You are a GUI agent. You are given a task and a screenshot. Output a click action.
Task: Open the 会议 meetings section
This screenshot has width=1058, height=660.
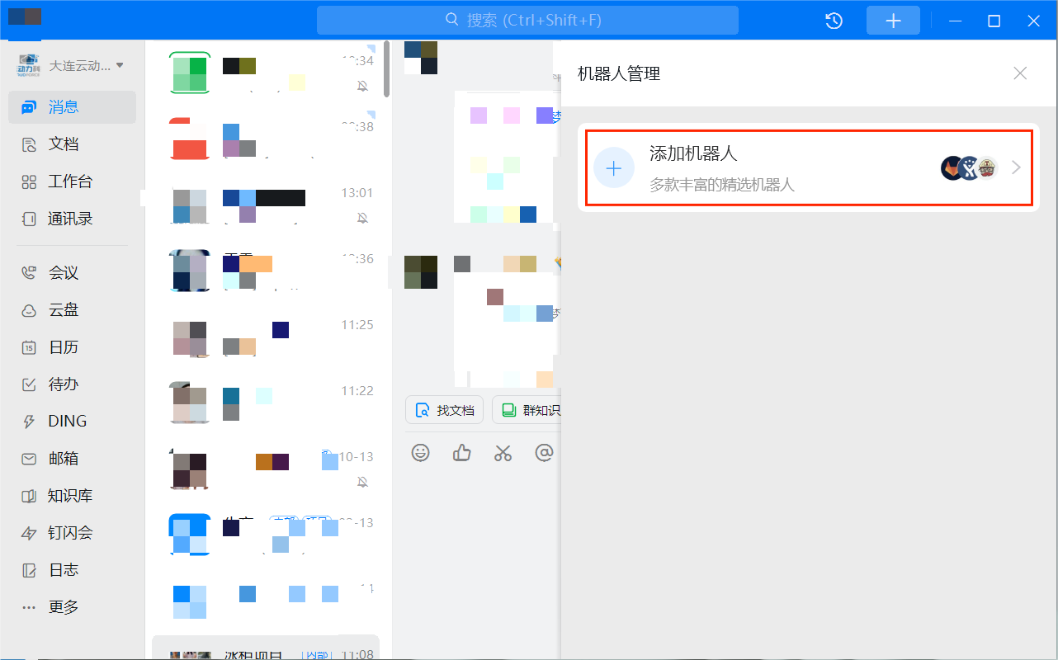tap(72, 272)
